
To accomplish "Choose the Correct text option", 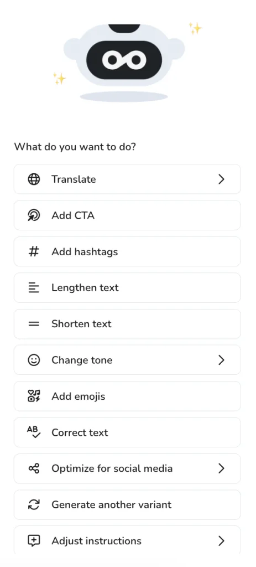I will pos(128,432).
